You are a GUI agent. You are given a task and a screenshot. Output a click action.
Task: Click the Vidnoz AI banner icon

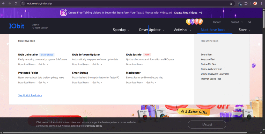pos(64,12)
